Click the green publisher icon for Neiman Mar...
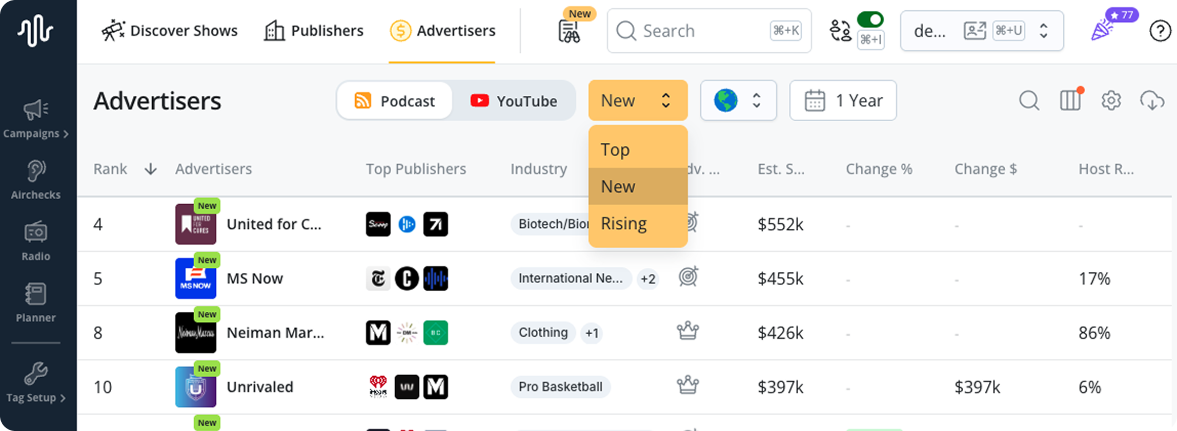This screenshot has height=431, width=1177. (x=436, y=333)
